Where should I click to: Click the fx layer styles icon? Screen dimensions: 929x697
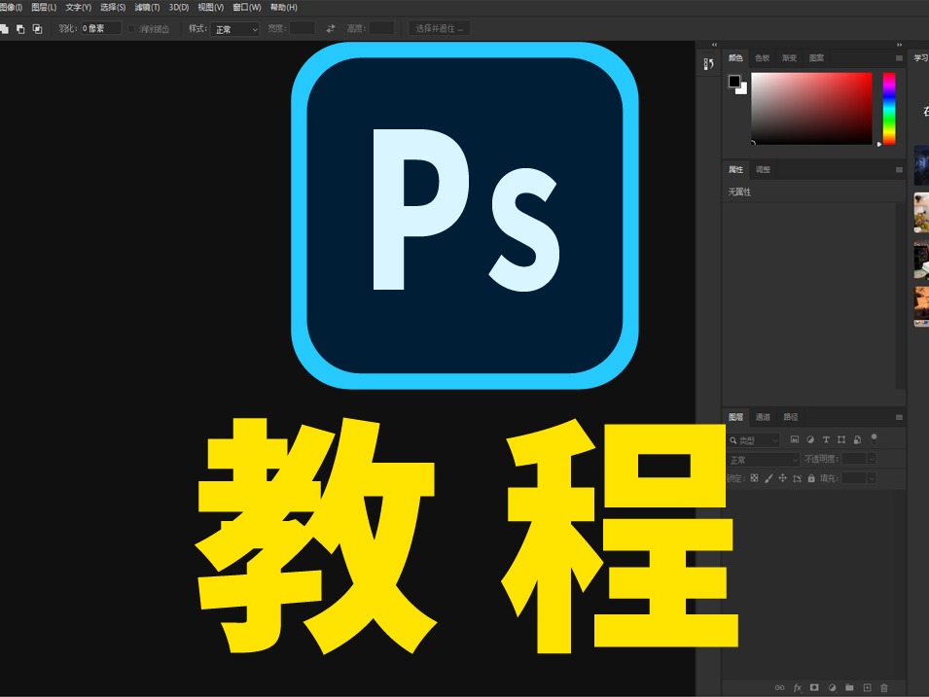pyautogui.click(x=797, y=687)
